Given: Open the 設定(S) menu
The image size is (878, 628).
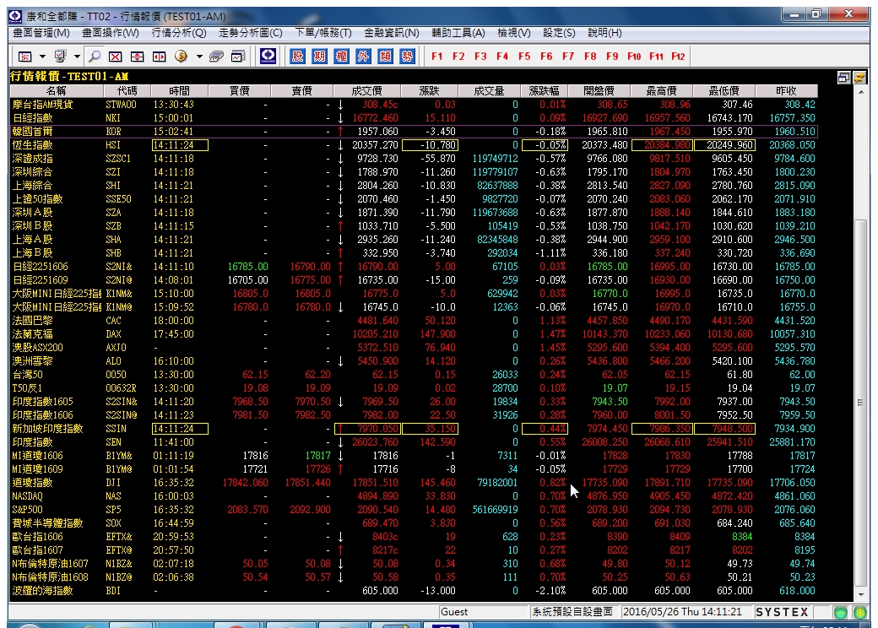Looking at the screenshot, I should coord(559,33).
